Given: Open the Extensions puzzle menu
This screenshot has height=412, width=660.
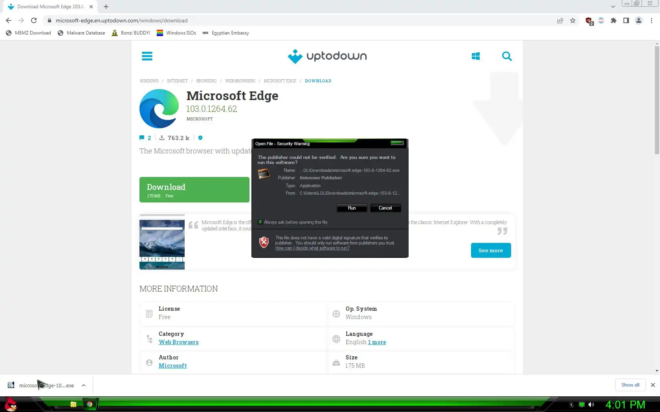Looking at the screenshot, I should tap(614, 20).
